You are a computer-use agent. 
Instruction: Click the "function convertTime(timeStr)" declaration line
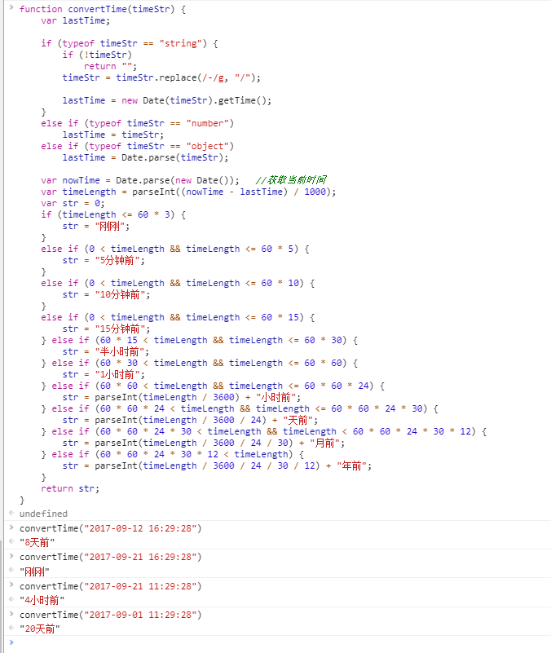pos(103,9)
